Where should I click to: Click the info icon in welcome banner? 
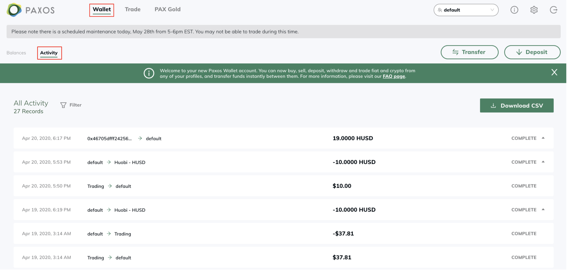point(149,73)
